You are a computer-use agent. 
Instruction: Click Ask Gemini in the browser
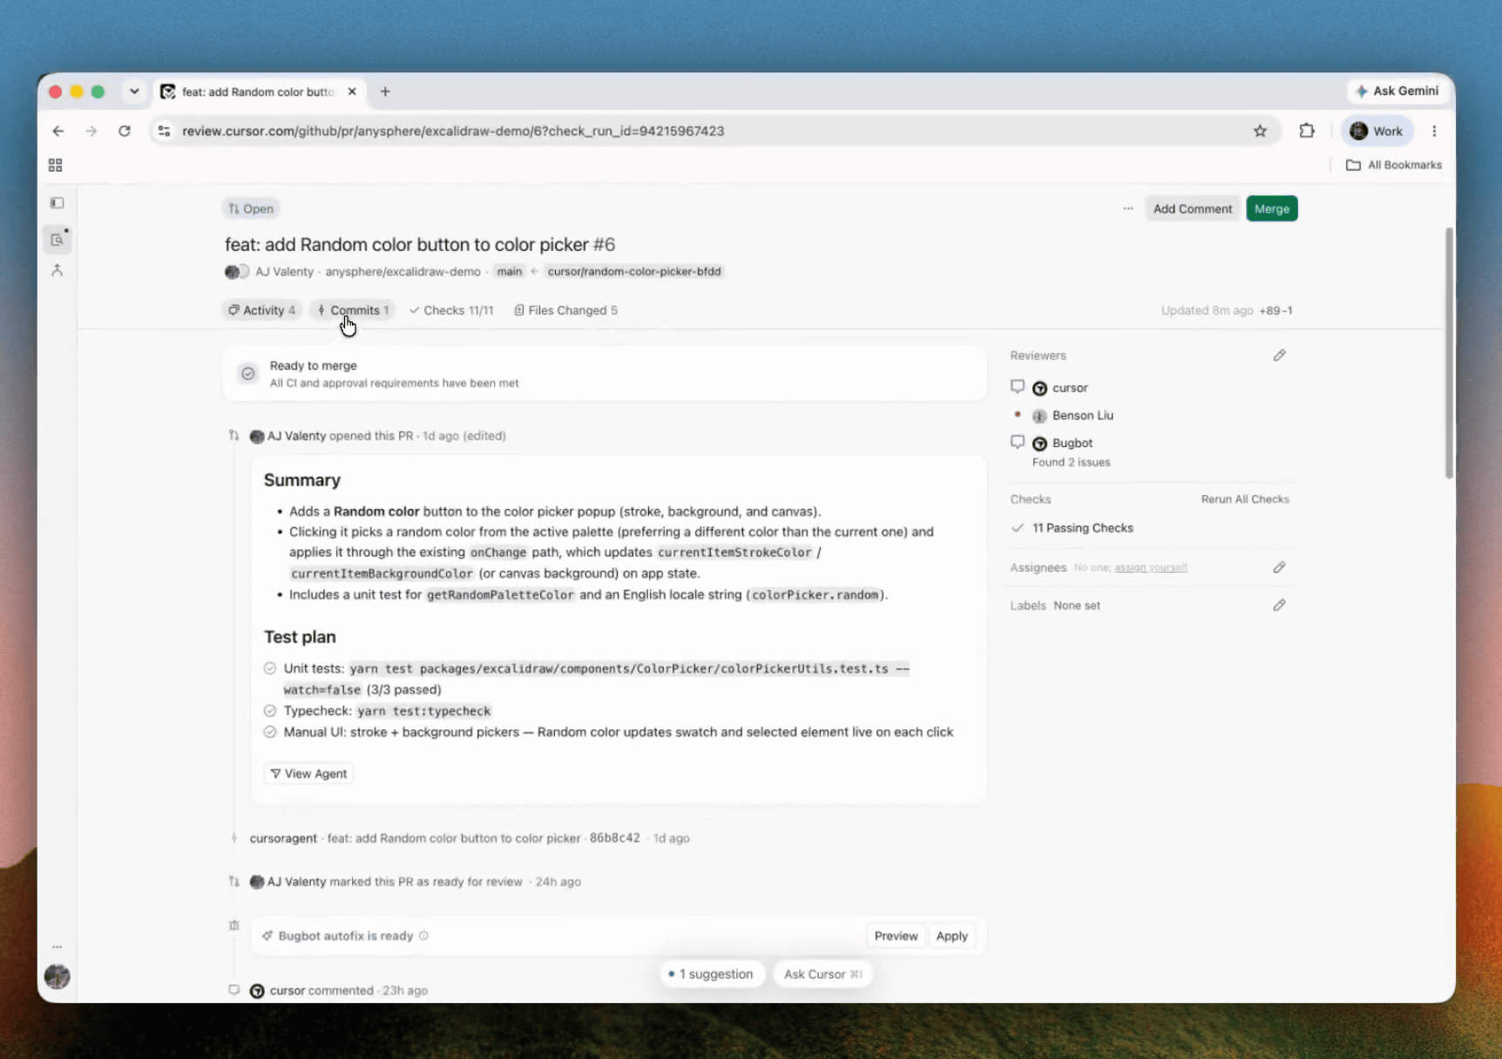(1397, 91)
